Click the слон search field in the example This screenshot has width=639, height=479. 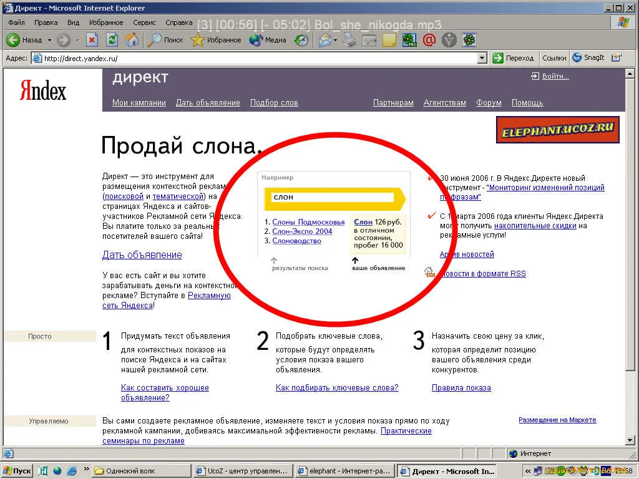point(333,197)
